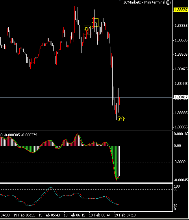Click price scale value 1.33355
The height and width of the screenshot is (220, 189).
181,127
